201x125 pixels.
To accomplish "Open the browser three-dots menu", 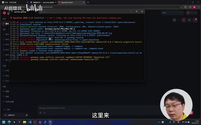I will [199, 7].
